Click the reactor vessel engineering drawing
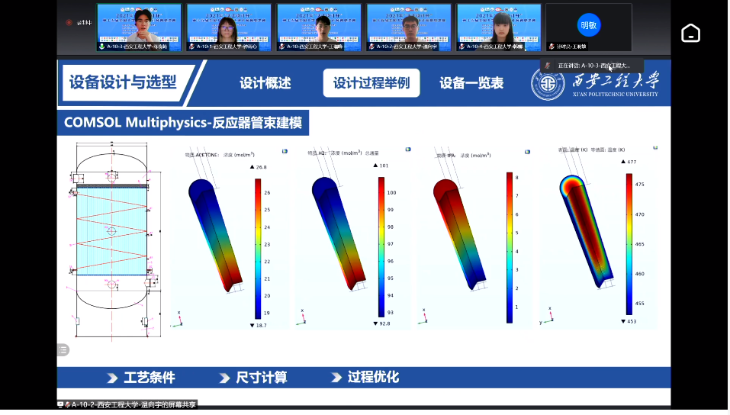Screen dimensions: 730x415 (x=114, y=241)
